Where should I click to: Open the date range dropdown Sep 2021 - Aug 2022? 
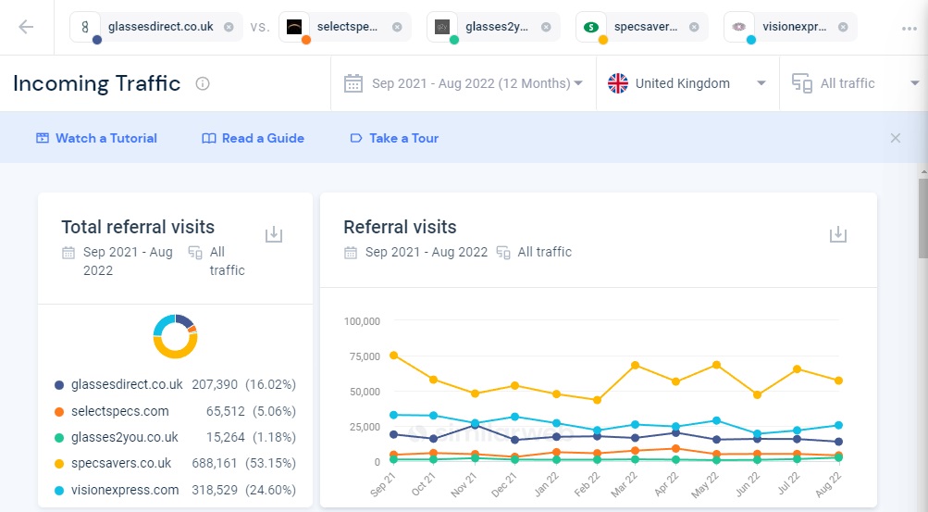(x=464, y=83)
